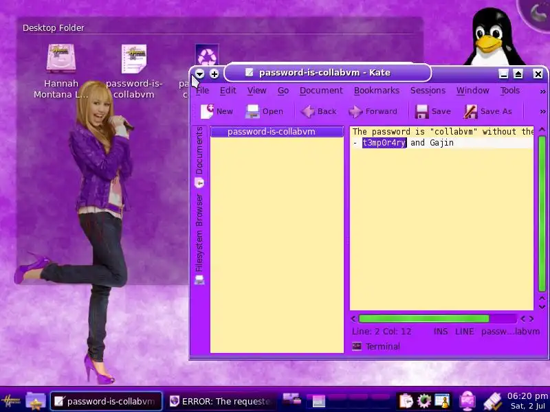Open the Edit menu

pos(228,91)
